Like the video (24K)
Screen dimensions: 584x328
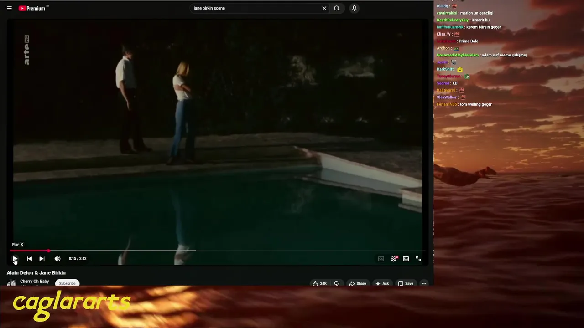(x=319, y=283)
